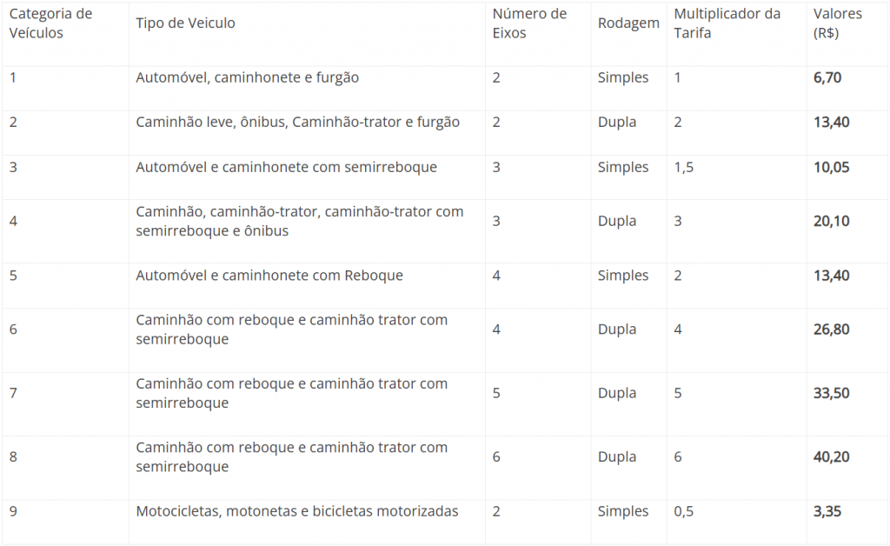Select the 10,05 value cell
890x546 pixels.
(x=832, y=167)
